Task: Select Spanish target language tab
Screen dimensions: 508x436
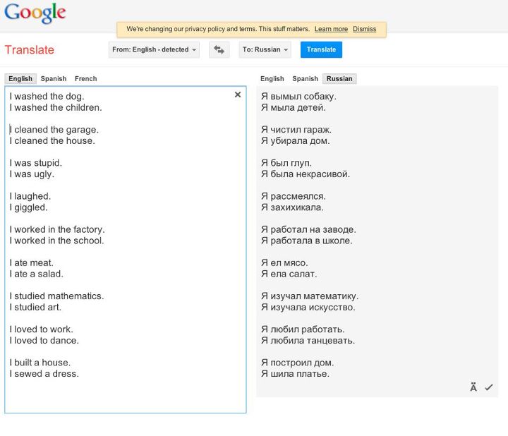Action: point(306,79)
